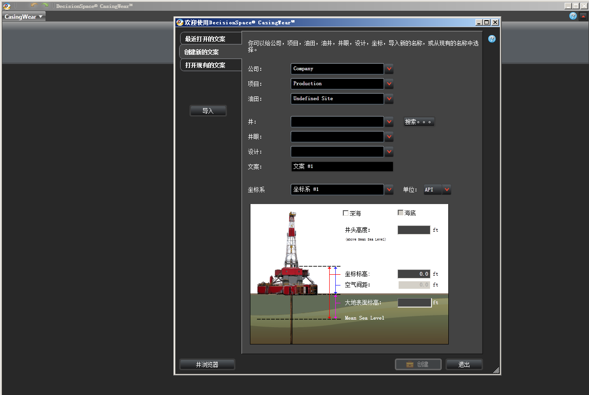This screenshot has width=589, height=395.
Task: Open the 单位 API units dropdown
Action: coord(446,190)
